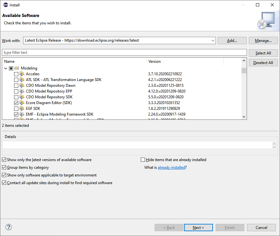Enable Hide items already installed checkbox
This screenshot has height=236, width=280.
click(143, 160)
